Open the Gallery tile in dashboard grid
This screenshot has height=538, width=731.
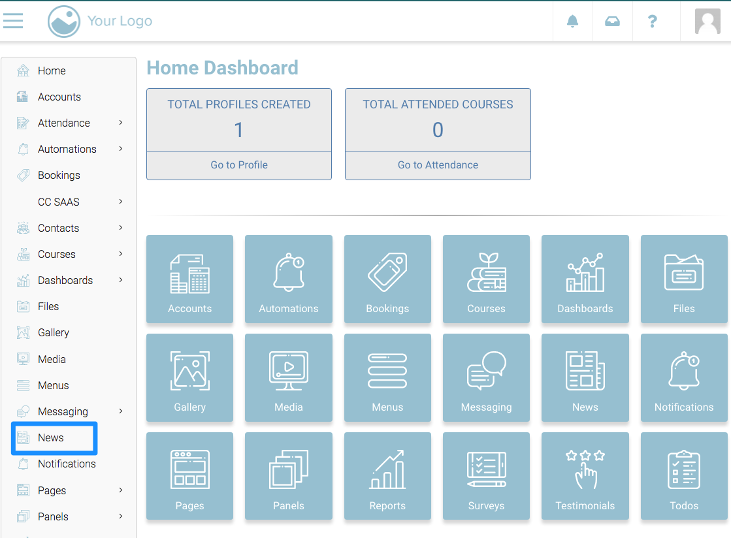(x=189, y=378)
